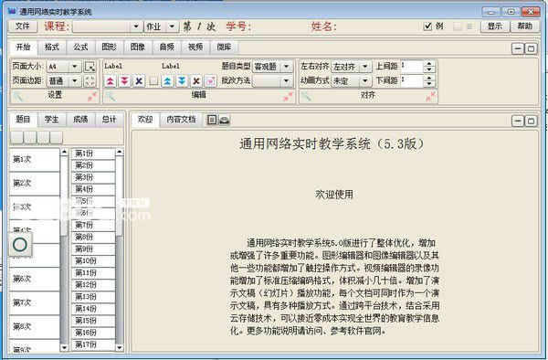
Task: Open the 成绩 tab in left panel
Action: tap(80, 120)
